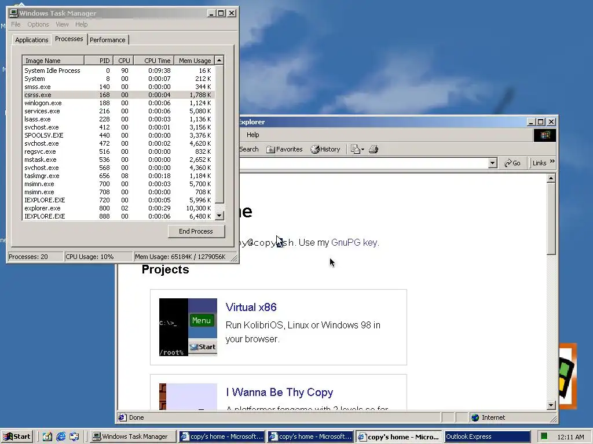593x444 pixels.
Task: Sort processes by PID column header
Action: coord(98,60)
